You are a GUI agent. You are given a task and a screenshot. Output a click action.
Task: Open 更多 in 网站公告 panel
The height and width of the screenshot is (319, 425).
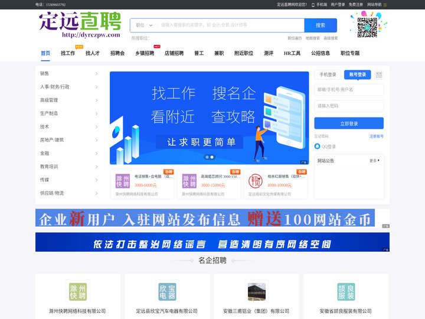374,161
